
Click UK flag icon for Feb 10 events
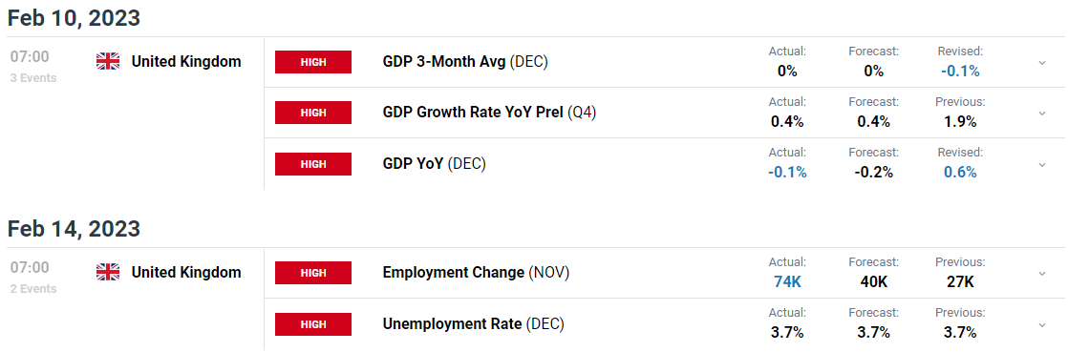pyautogui.click(x=108, y=62)
